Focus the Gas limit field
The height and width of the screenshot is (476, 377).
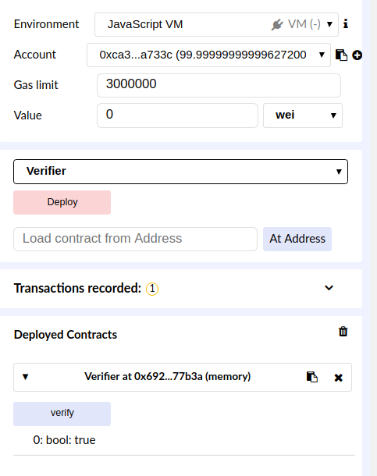tap(219, 85)
